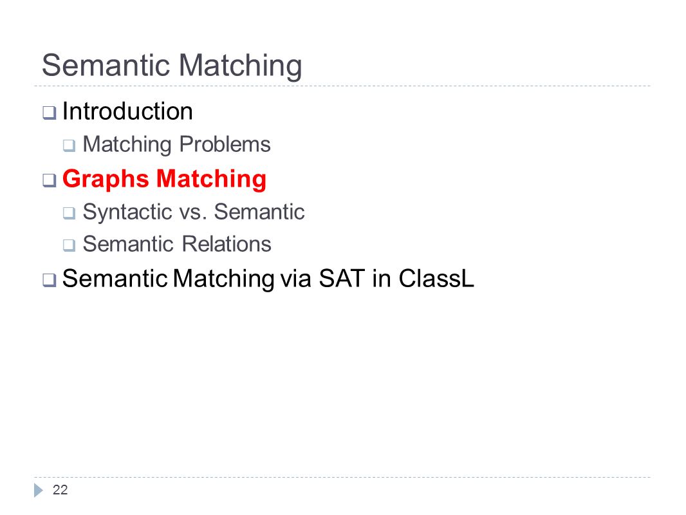Click the slide title Semantic Matching

(172, 66)
